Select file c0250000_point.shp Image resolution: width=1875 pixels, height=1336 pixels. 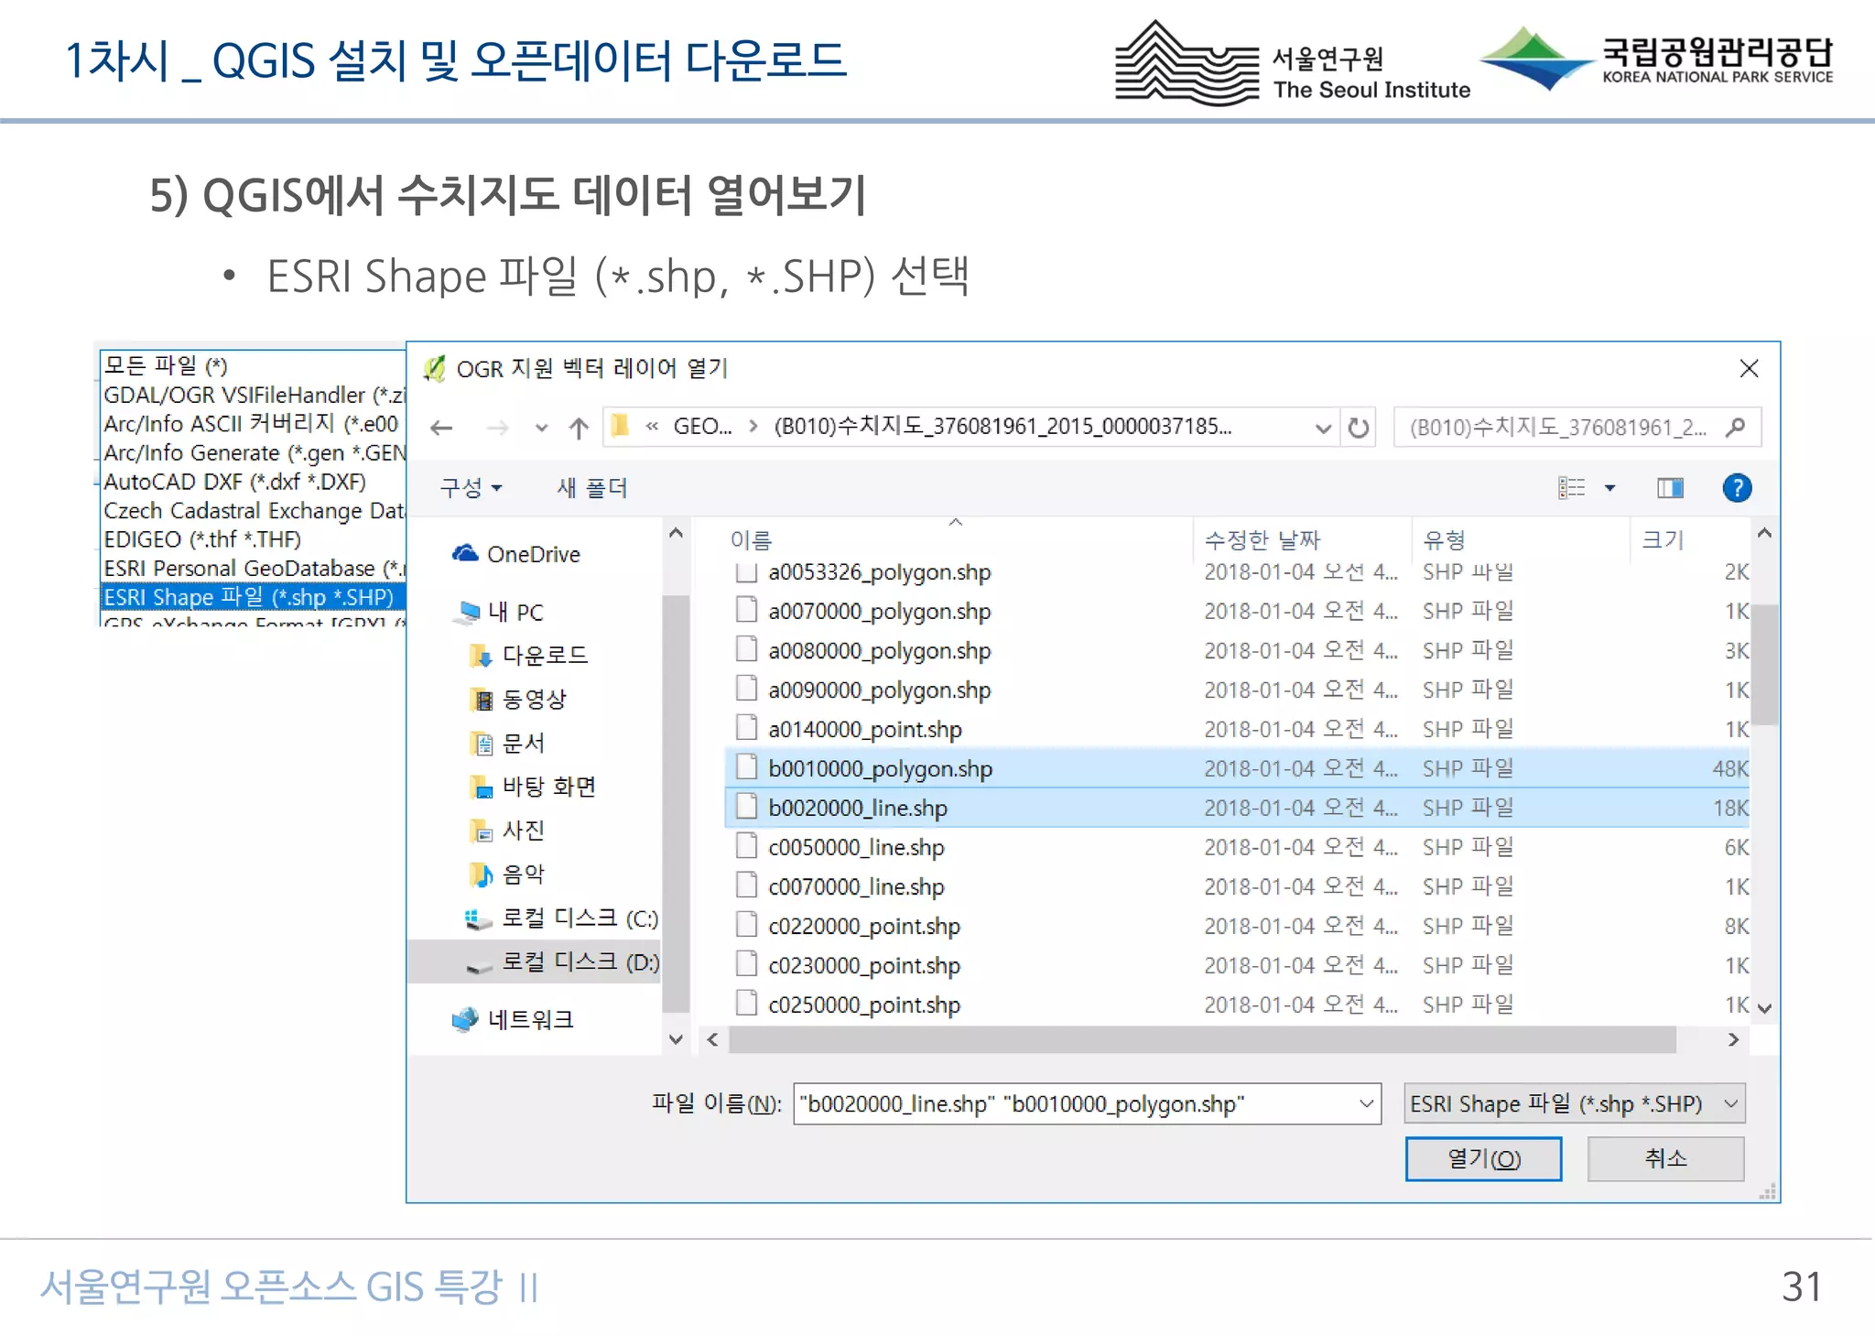pyautogui.click(x=1239, y=1005)
